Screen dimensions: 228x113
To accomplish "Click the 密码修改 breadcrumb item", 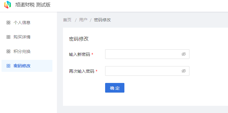I will (x=102, y=20).
